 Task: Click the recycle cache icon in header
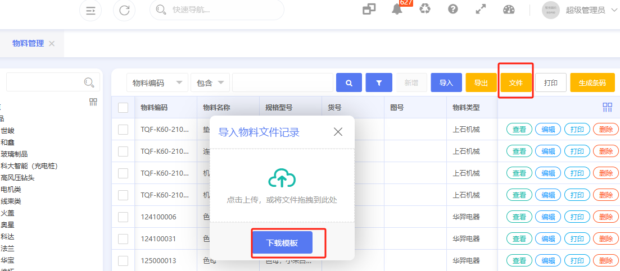click(425, 9)
